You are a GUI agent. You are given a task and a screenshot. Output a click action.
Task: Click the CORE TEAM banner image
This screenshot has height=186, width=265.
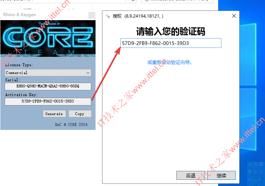[x=48, y=38]
